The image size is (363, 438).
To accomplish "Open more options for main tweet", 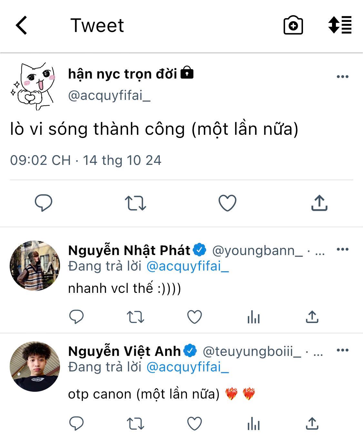I will coord(342,77).
